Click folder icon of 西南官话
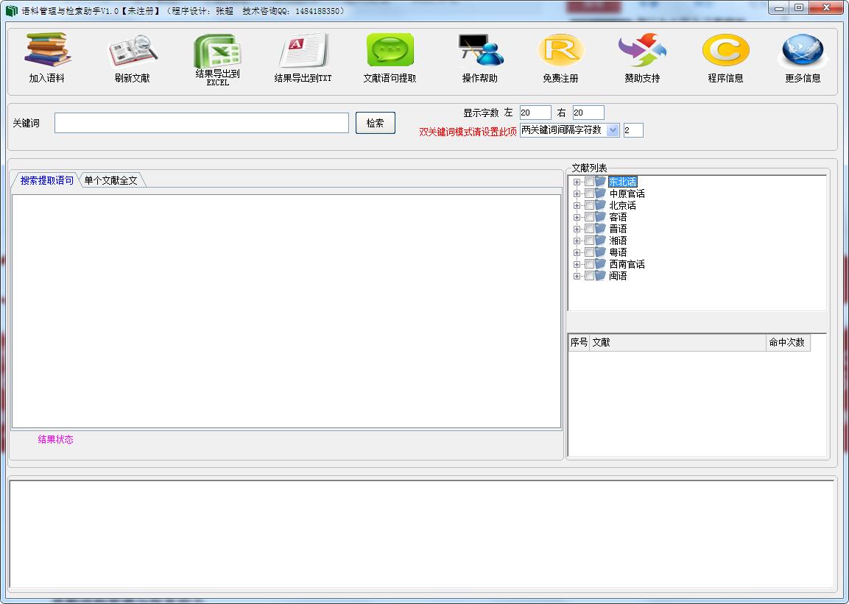This screenshot has height=604, width=849. click(600, 264)
